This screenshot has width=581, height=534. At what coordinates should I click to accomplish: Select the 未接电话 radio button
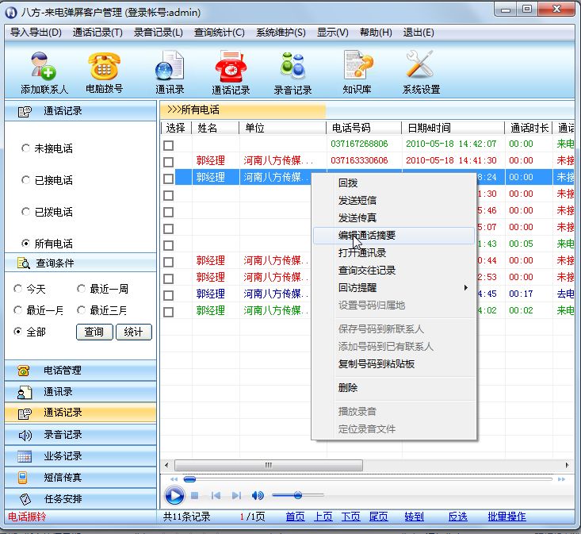point(26,148)
